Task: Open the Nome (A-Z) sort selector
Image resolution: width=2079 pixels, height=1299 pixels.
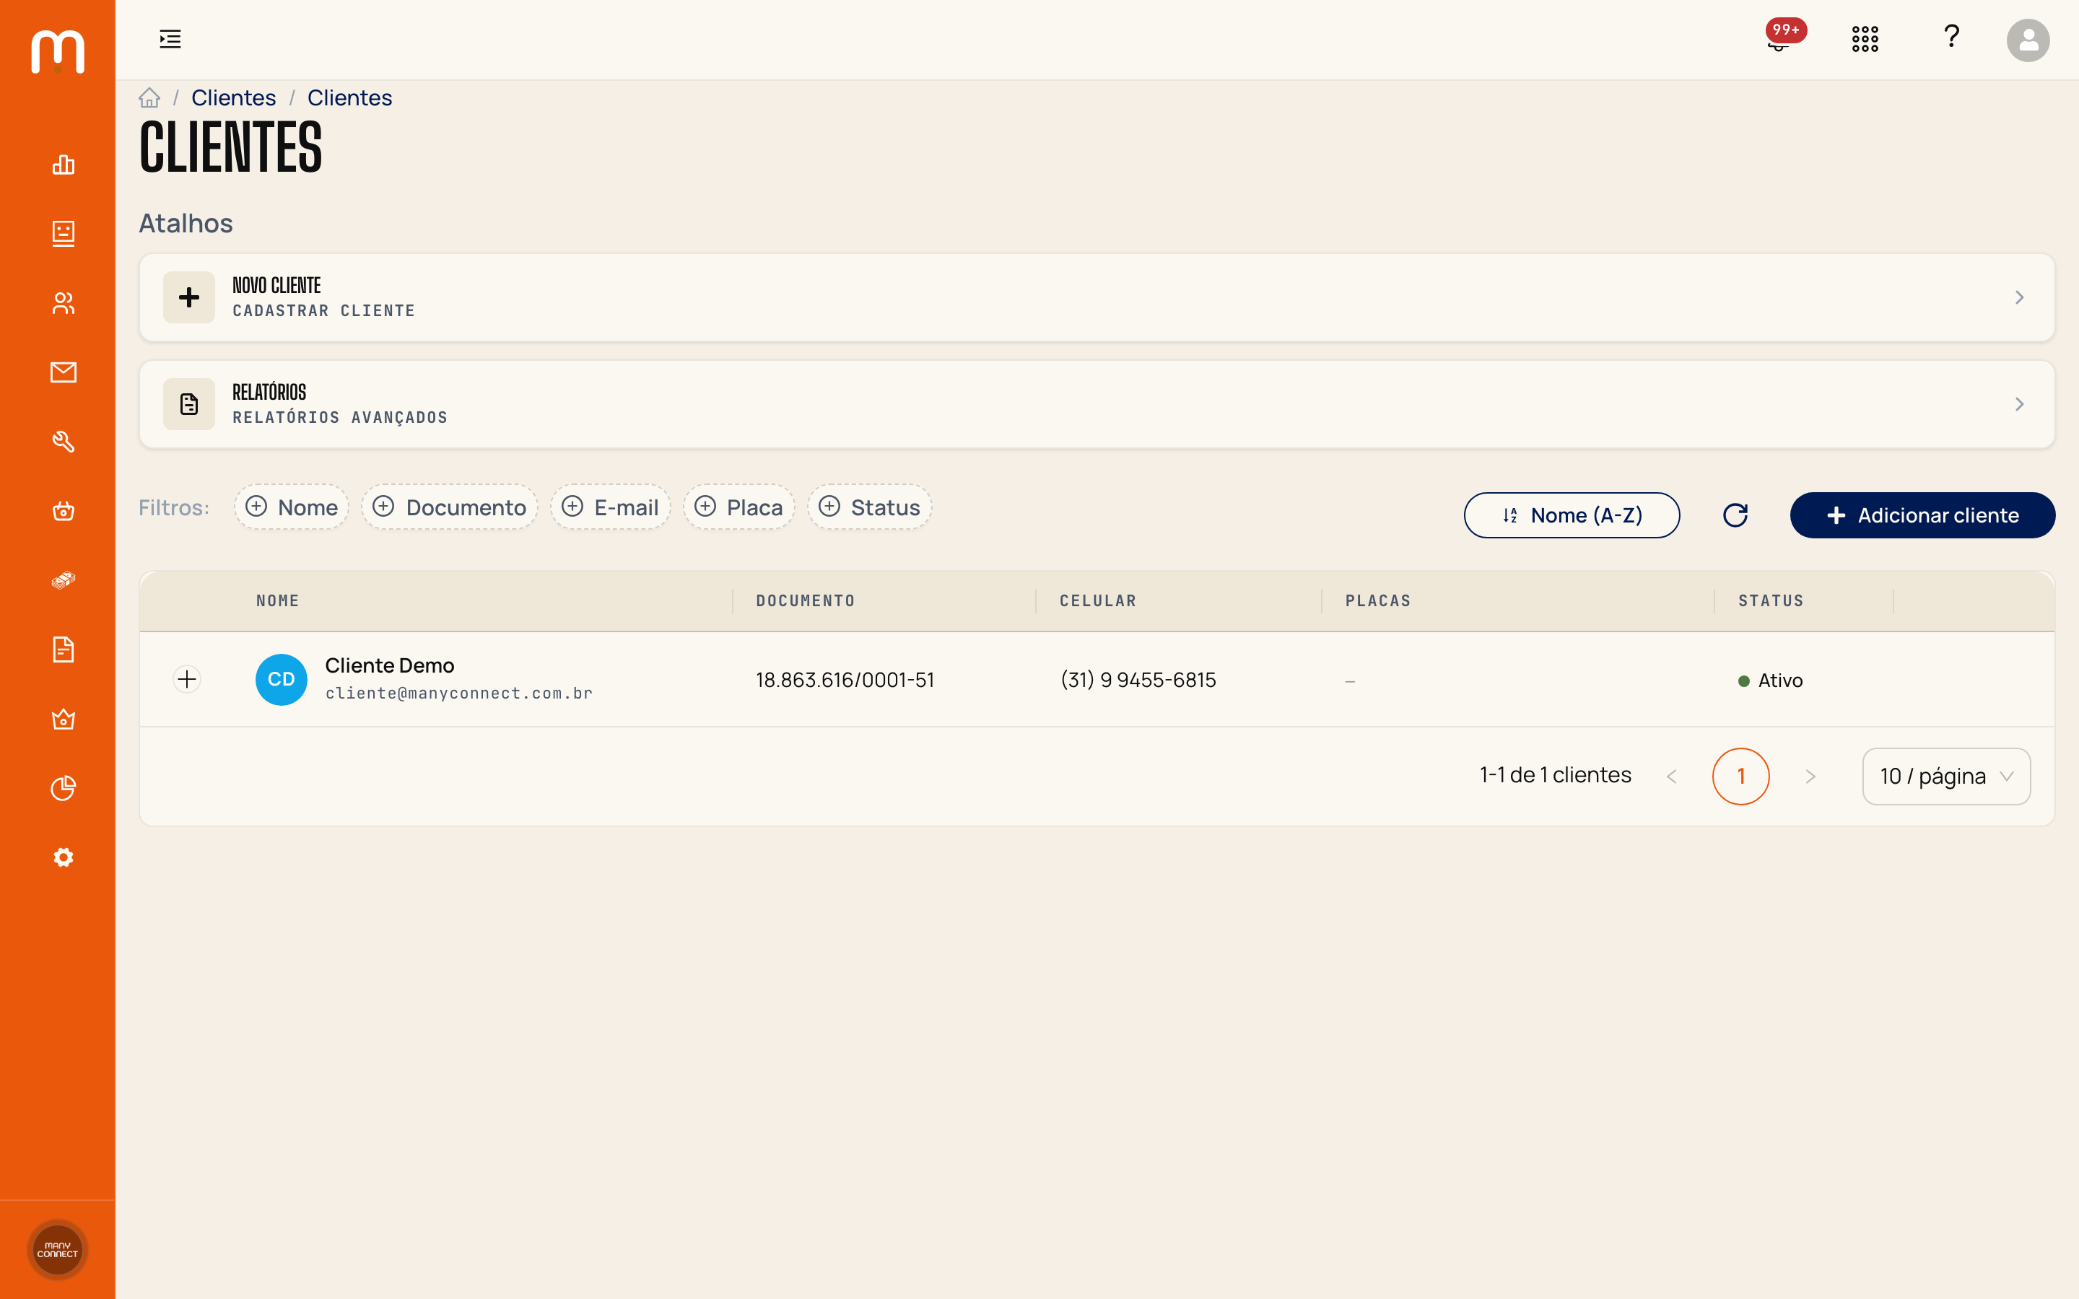Action: 1572,515
